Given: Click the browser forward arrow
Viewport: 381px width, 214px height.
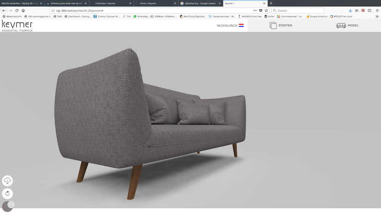Looking at the screenshot, I should (x=10, y=10).
